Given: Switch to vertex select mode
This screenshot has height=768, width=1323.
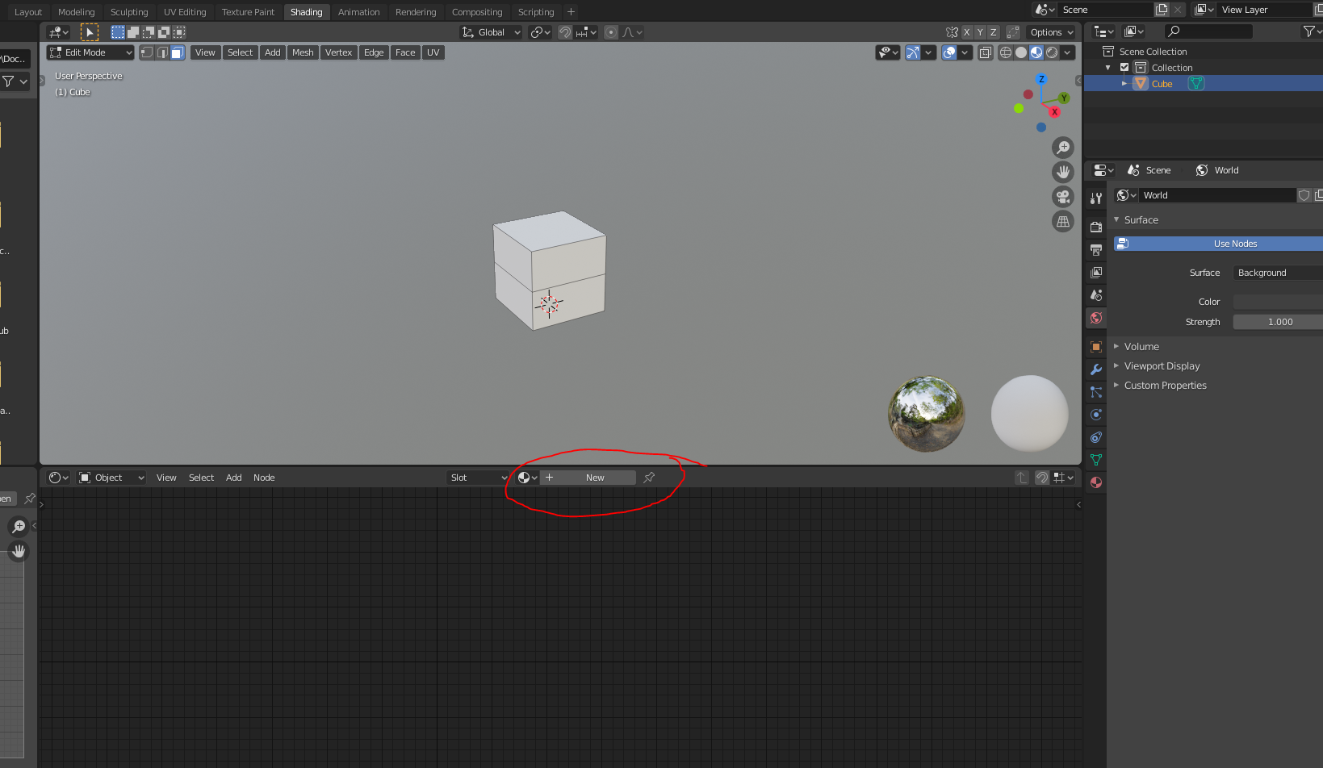Looking at the screenshot, I should pyautogui.click(x=147, y=52).
